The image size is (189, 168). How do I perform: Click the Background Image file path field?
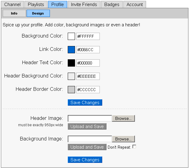click(x=90, y=139)
